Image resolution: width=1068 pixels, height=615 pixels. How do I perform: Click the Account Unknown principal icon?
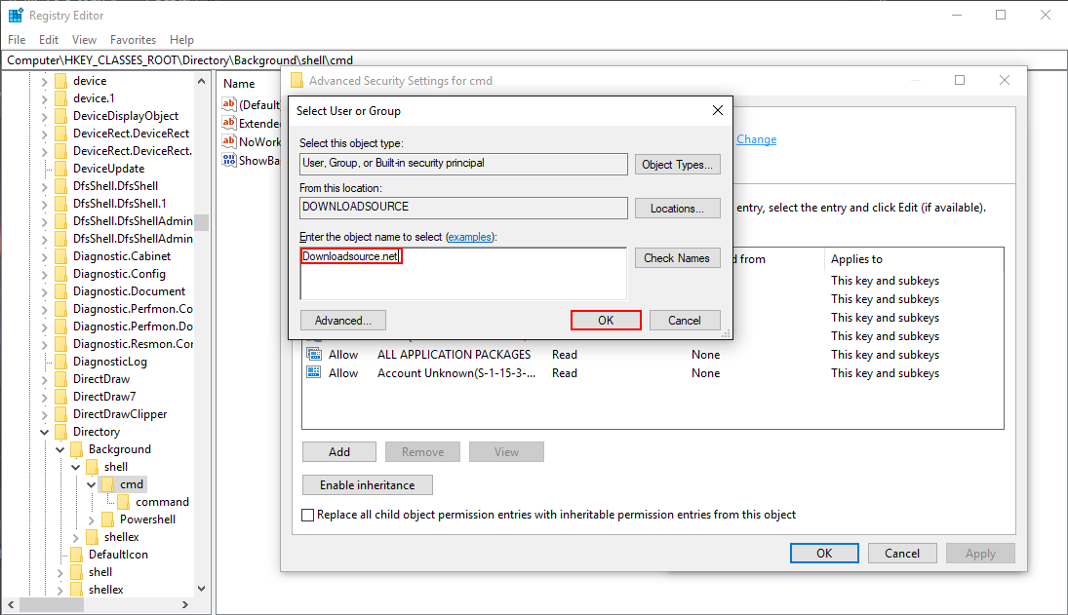coord(313,372)
